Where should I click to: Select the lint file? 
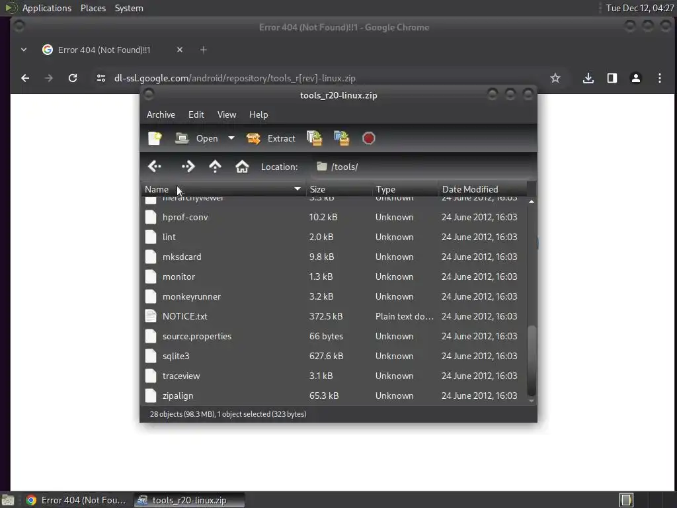333,237
